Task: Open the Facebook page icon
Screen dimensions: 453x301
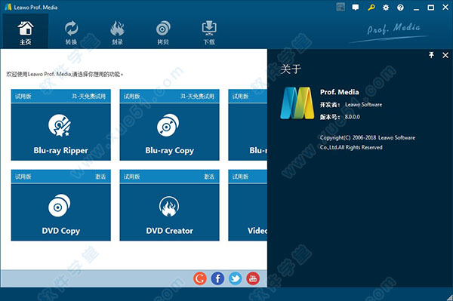Action: [217, 278]
